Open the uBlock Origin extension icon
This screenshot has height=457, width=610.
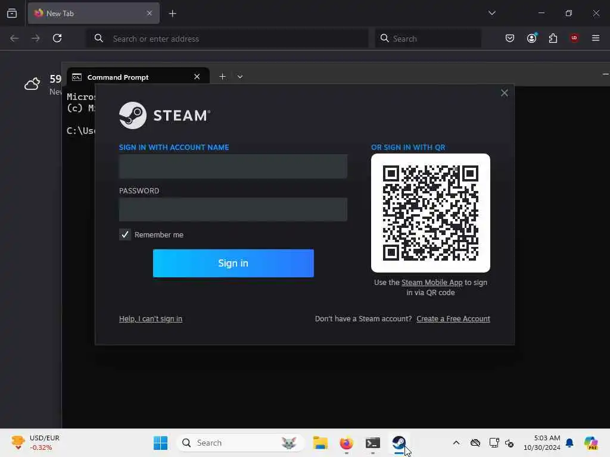[574, 38]
